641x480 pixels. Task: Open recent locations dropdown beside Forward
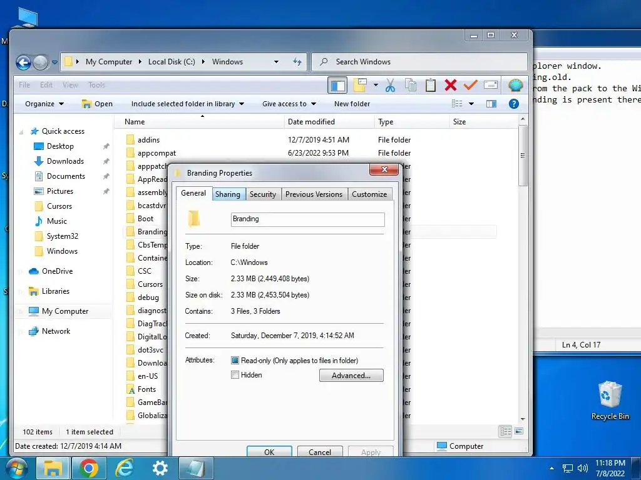(54, 62)
